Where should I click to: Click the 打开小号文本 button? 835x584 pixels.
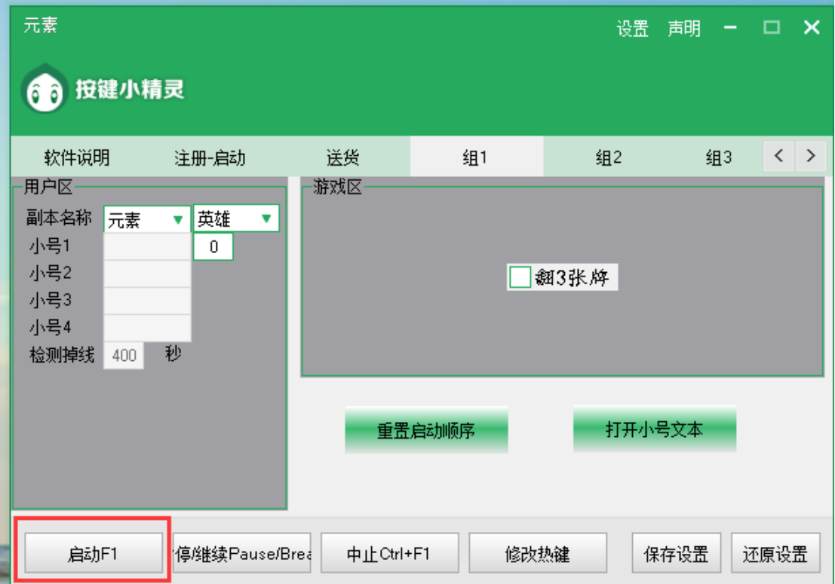[654, 429]
